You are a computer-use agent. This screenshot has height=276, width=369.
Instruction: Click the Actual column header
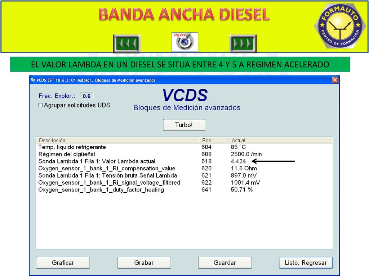tap(280, 141)
